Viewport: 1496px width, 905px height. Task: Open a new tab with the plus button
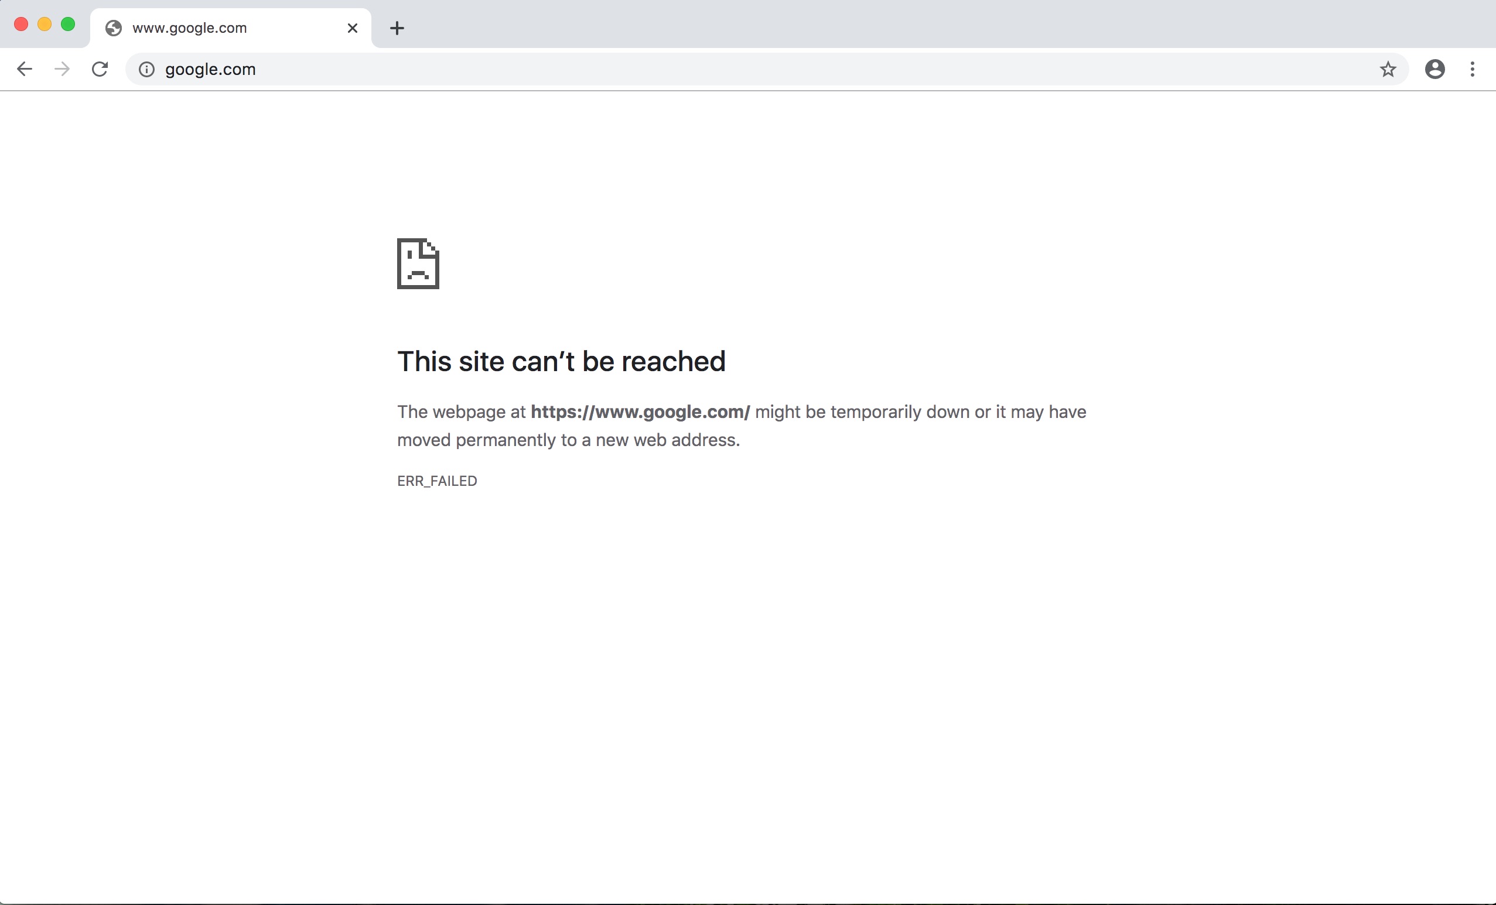pyautogui.click(x=397, y=28)
